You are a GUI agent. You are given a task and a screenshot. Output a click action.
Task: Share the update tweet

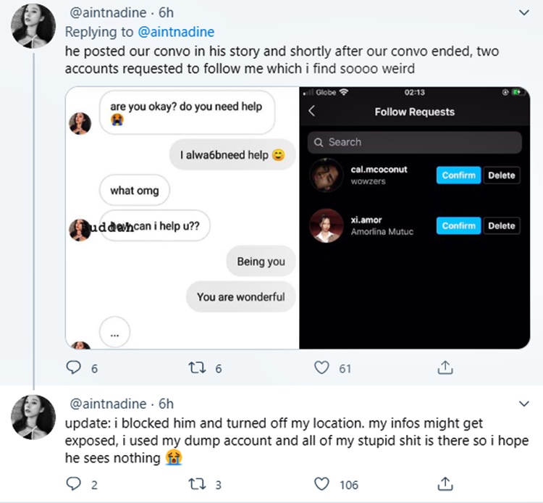point(446,483)
